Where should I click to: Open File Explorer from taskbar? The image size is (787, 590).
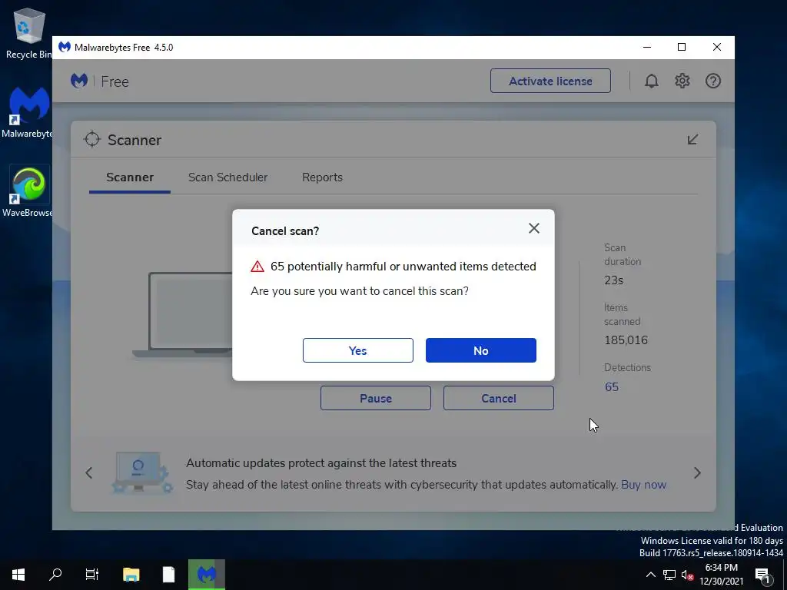[x=131, y=575]
